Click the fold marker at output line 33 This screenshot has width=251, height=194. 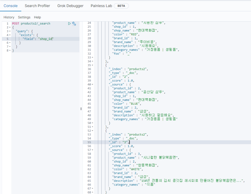[x=93, y=58]
